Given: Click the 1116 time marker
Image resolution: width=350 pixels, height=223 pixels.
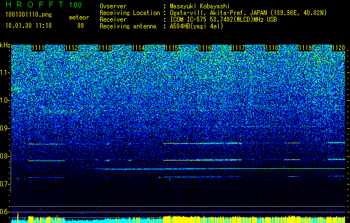Looking at the screenshot, I should 205,48.
